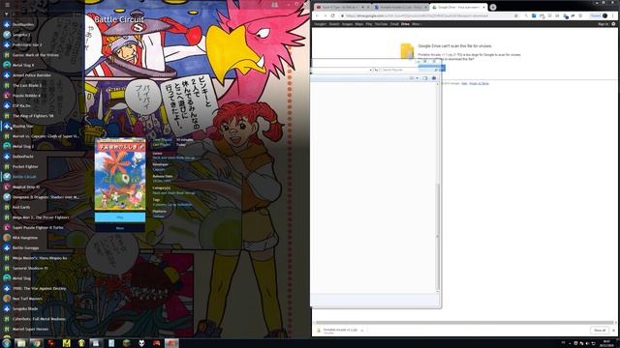Click the Genre value link for Battle Circuit
The image size is (620, 348).
tap(174, 158)
